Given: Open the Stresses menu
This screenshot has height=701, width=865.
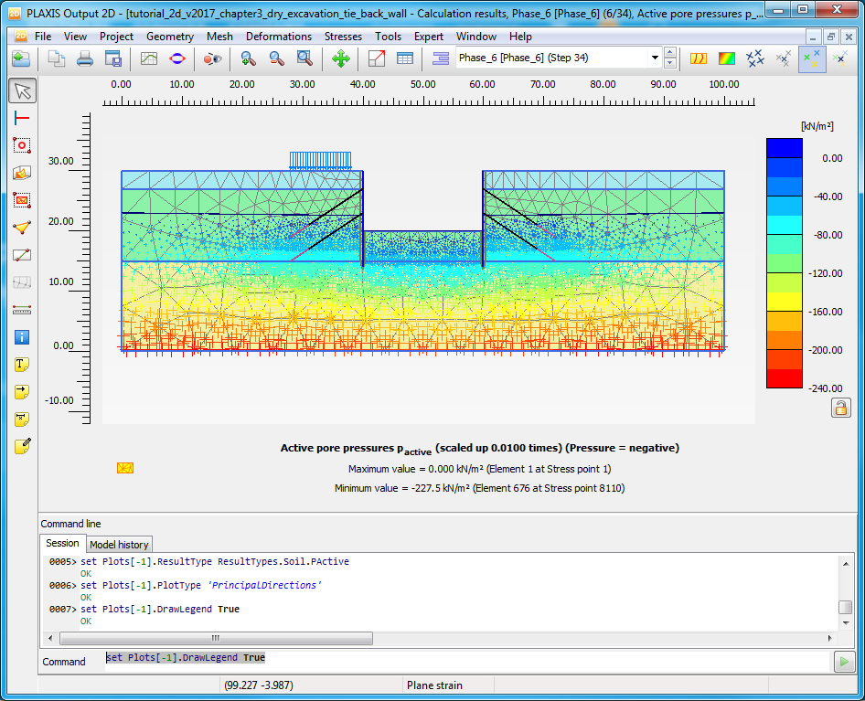Looking at the screenshot, I should (x=343, y=37).
